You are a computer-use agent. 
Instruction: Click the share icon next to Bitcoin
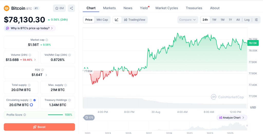pos(71,8)
